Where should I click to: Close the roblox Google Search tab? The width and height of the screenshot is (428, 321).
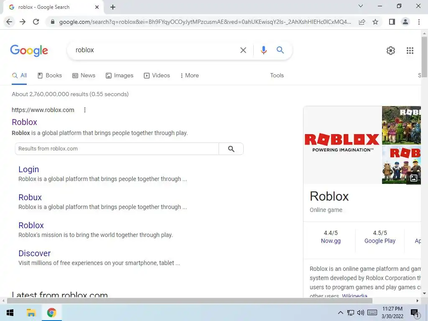click(x=97, y=7)
